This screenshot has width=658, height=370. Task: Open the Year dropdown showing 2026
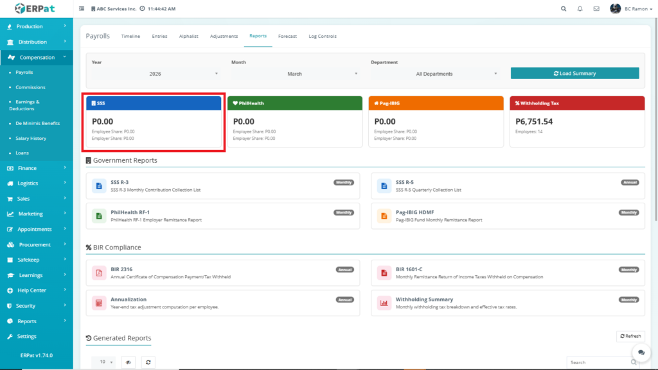click(156, 74)
